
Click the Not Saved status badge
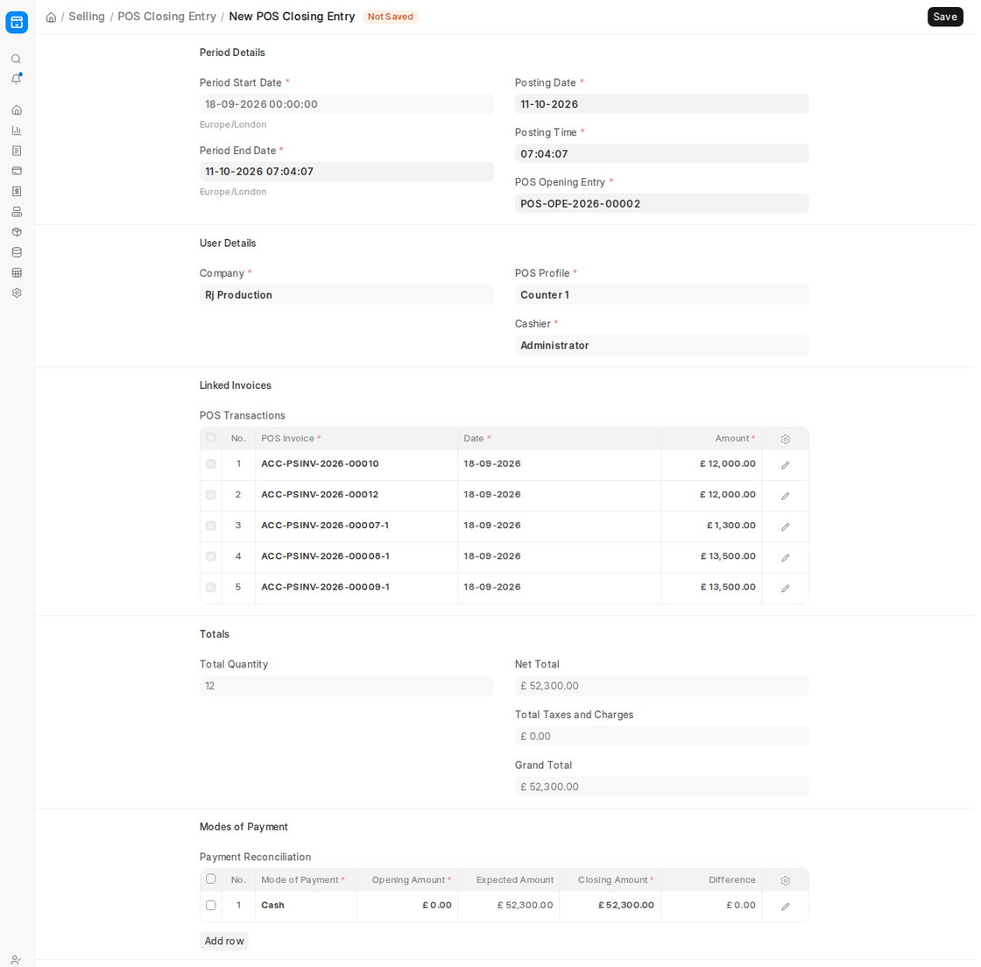click(390, 17)
